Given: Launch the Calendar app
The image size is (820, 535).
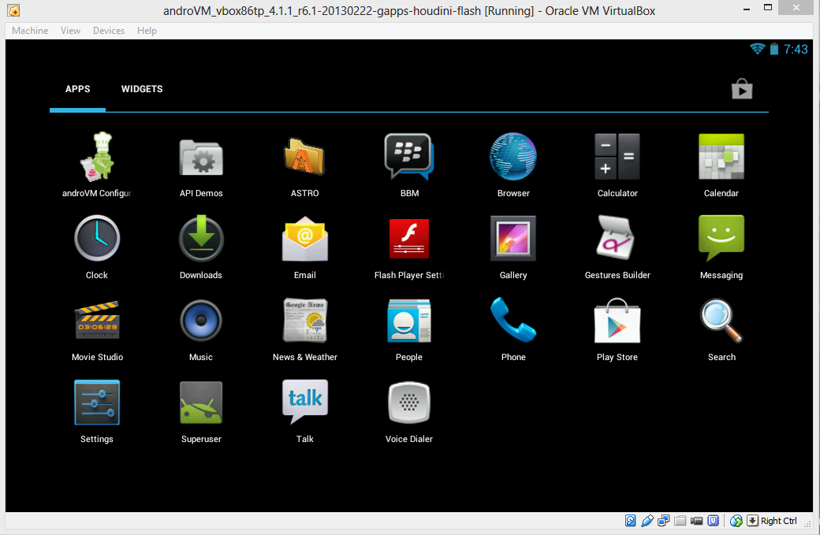Looking at the screenshot, I should coord(721,164).
